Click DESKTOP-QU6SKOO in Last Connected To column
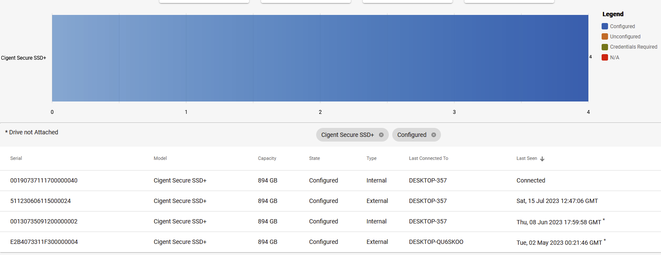The height and width of the screenshot is (255, 661). coord(436,242)
